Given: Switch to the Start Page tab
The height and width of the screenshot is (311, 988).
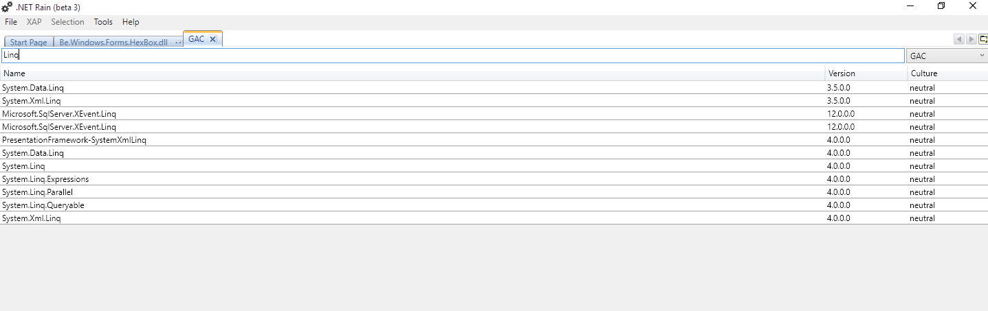Looking at the screenshot, I should point(28,42).
